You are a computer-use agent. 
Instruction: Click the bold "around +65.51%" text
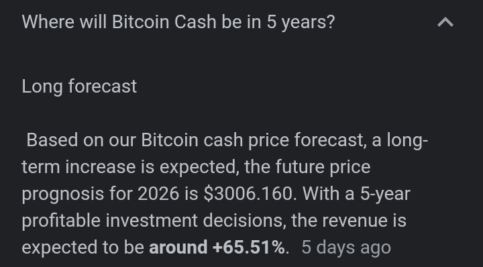click(217, 248)
